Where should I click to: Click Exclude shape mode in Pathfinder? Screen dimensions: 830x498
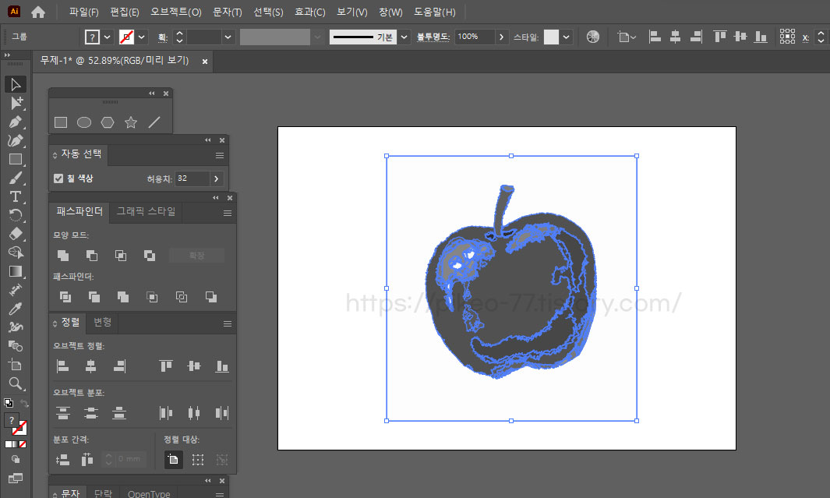click(150, 256)
